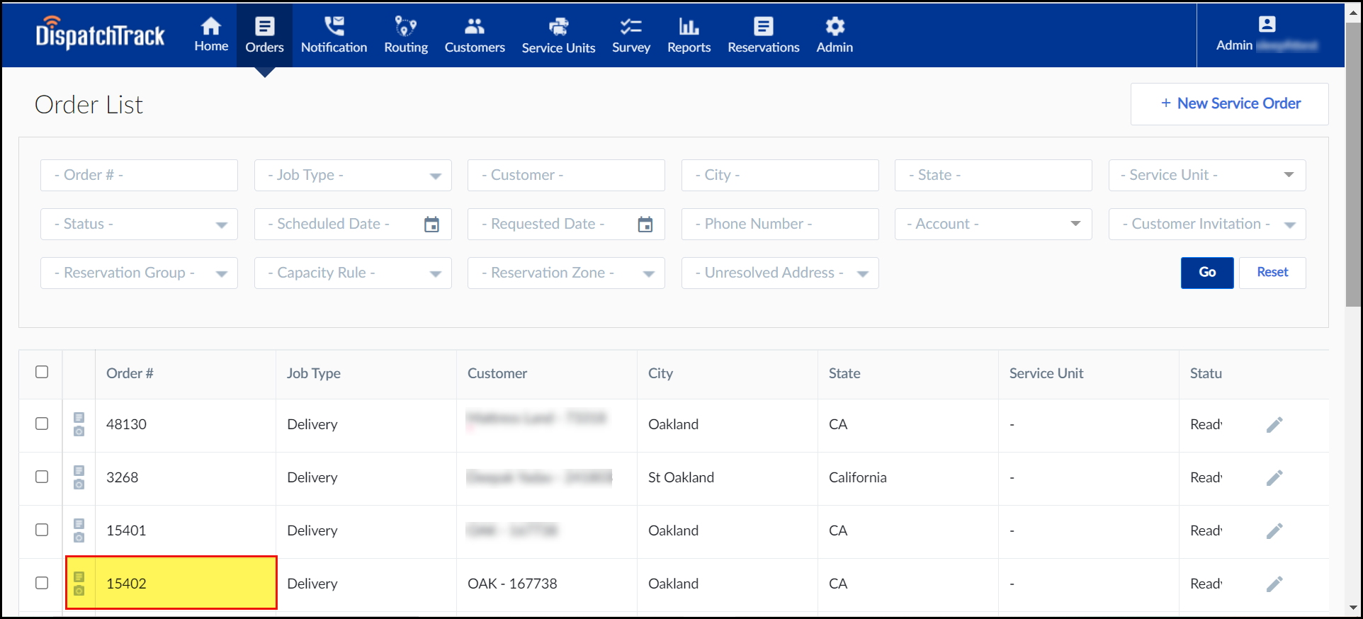
Task: Click the City filter field
Action: (x=780, y=175)
